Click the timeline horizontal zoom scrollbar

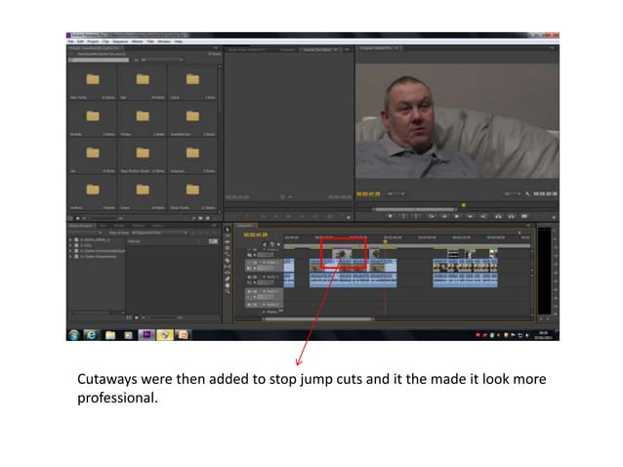[x=322, y=318]
